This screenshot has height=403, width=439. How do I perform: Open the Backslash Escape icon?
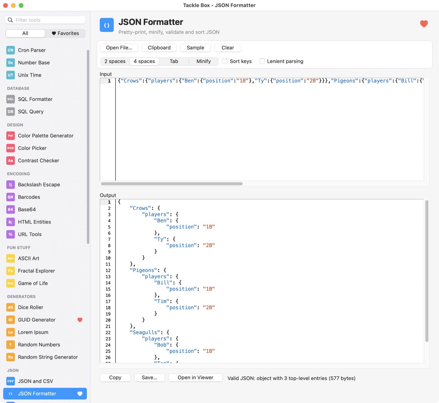pyautogui.click(x=10, y=185)
